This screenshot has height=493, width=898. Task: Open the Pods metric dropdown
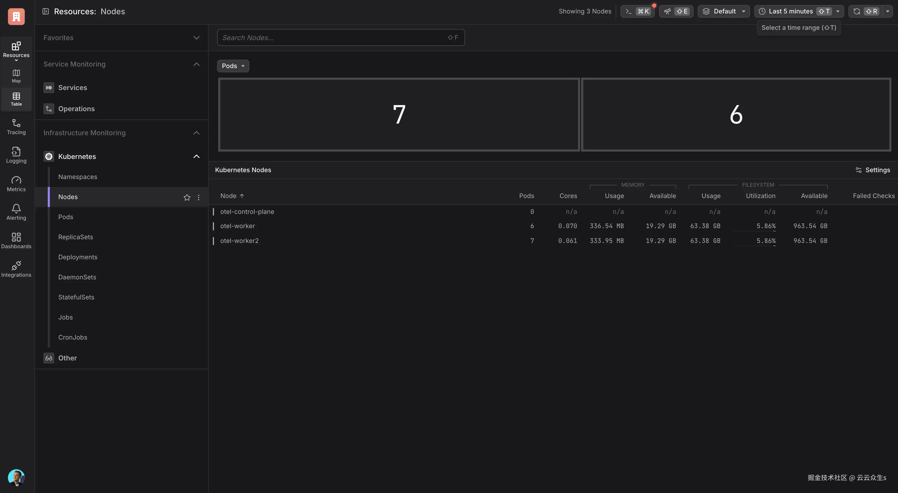click(x=233, y=66)
